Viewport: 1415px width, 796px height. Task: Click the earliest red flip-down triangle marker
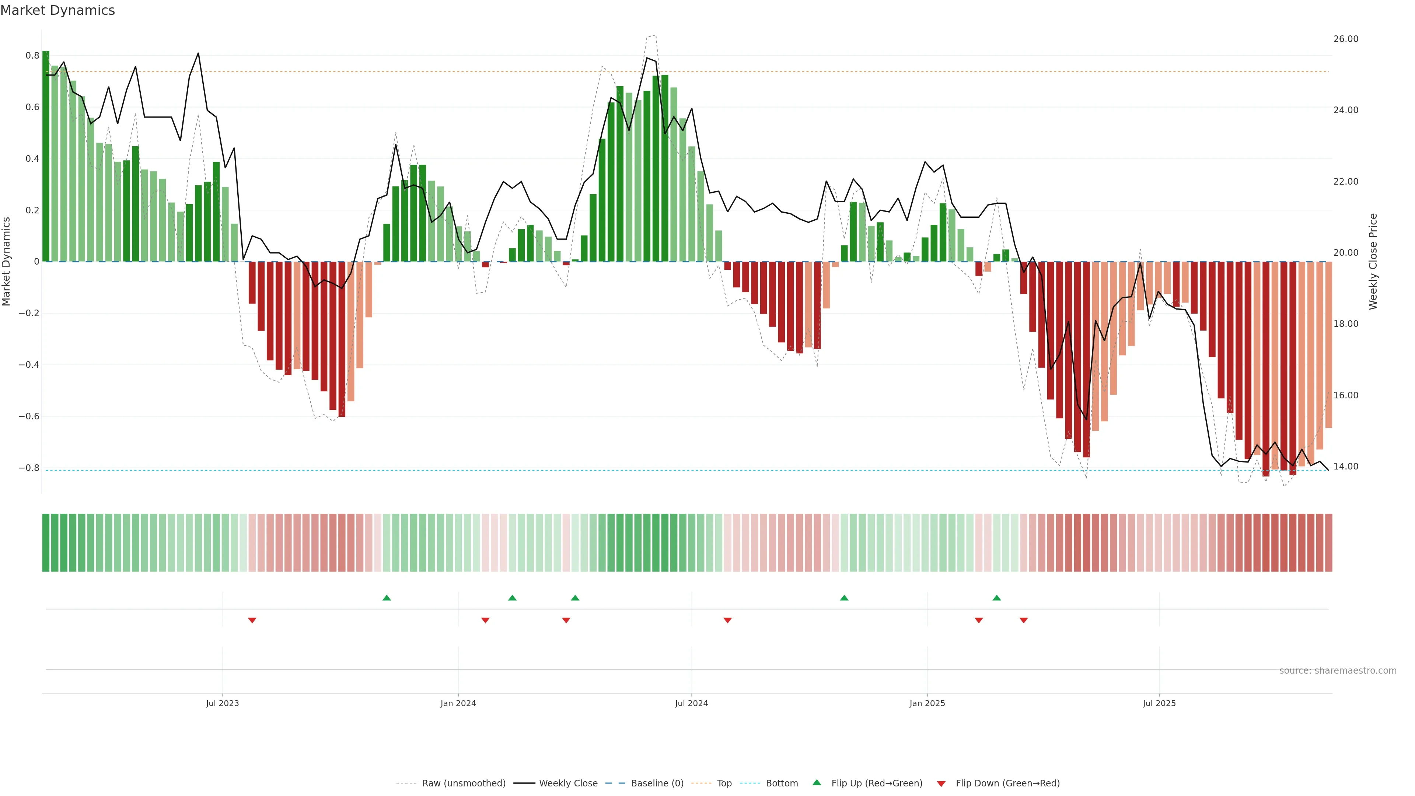tap(252, 620)
